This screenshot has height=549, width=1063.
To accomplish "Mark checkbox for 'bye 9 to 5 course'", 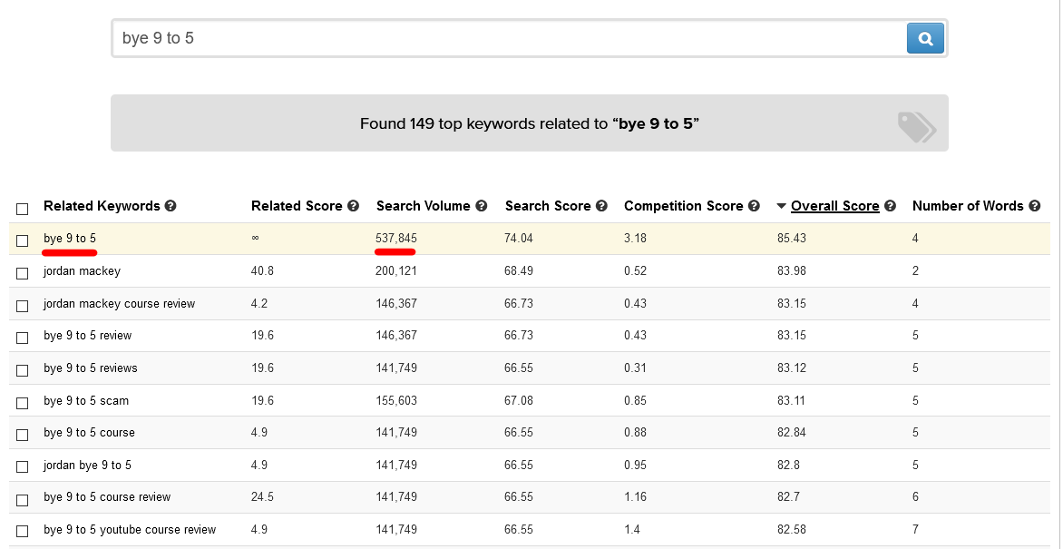I will coord(23,435).
